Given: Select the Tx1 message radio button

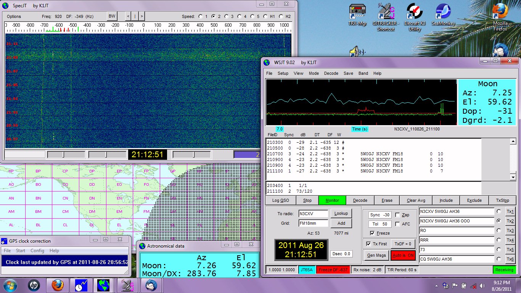Looking at the screenshot, I should tap(498, 211).
